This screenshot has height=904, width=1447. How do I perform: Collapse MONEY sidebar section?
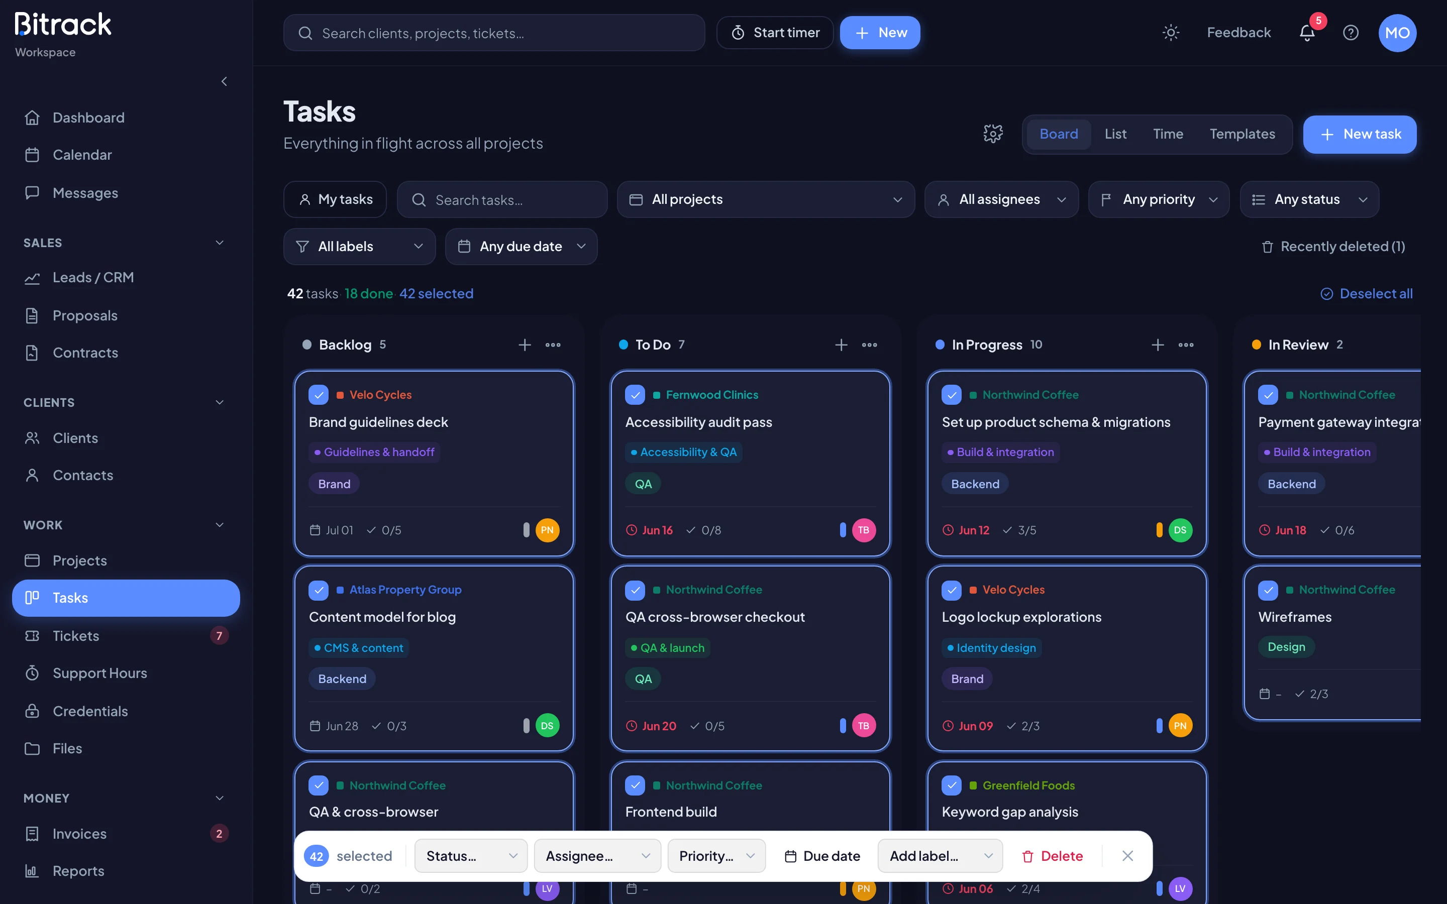[x=220, y=798]
